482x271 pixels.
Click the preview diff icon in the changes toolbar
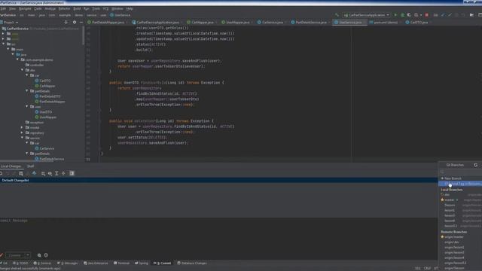click(72, 173)
